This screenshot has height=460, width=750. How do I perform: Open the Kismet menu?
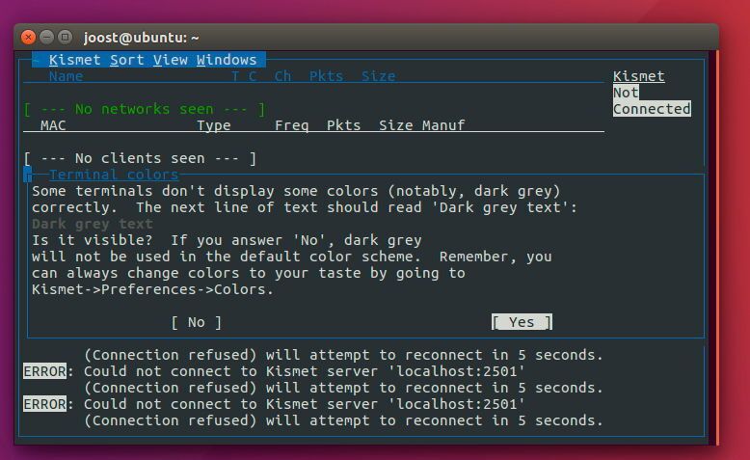pyautogui.click(x=74, y=60)
